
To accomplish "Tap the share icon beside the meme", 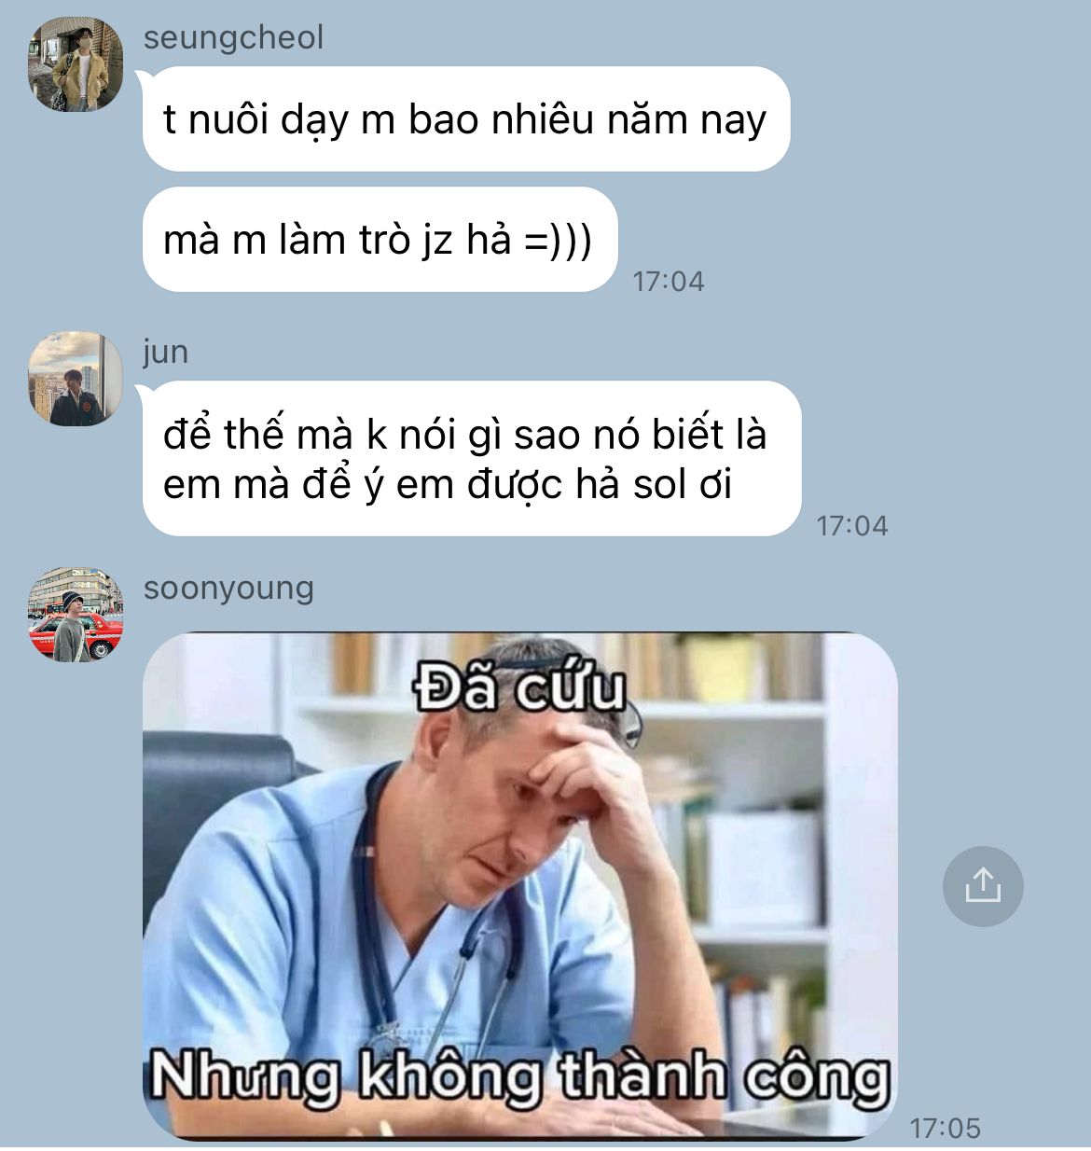I will 983,885.
